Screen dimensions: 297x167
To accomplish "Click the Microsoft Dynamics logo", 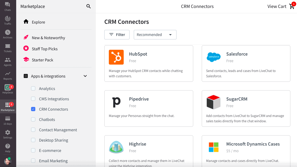I will pyautogui.click(x=213, y=147).
